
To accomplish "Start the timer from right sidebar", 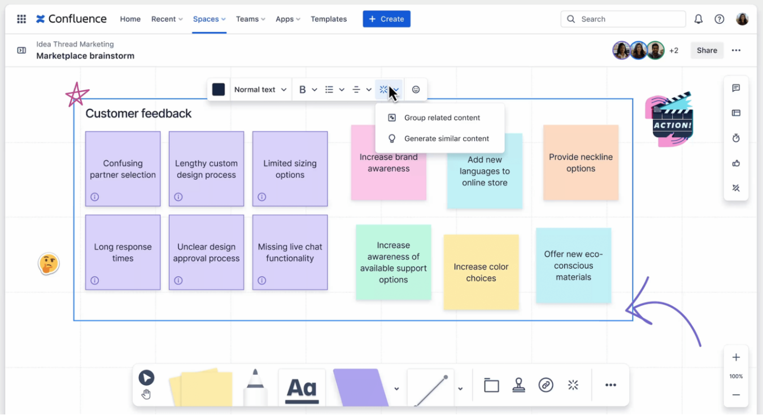I will click(x=736, y=138).
